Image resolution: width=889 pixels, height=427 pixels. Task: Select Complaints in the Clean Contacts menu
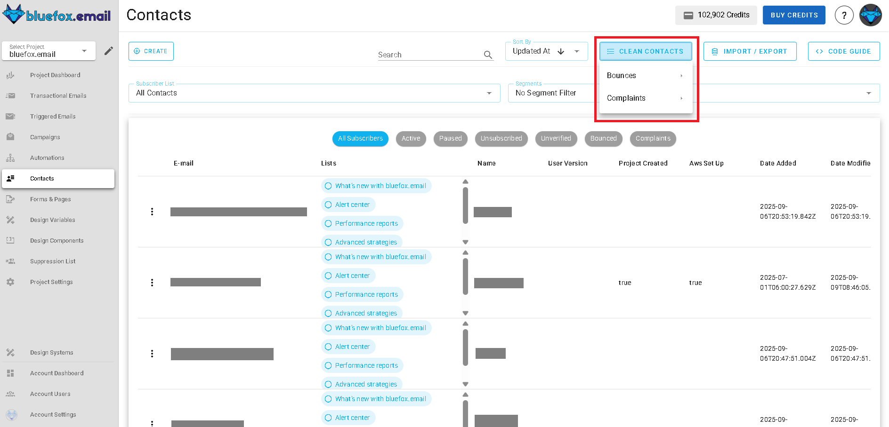point(626,98)
